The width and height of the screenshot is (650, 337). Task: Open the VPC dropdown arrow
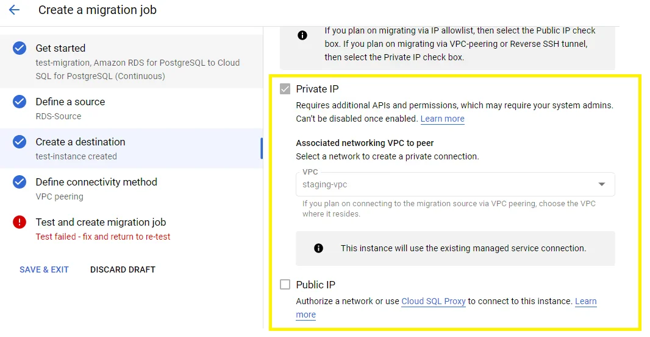(601, 184)
